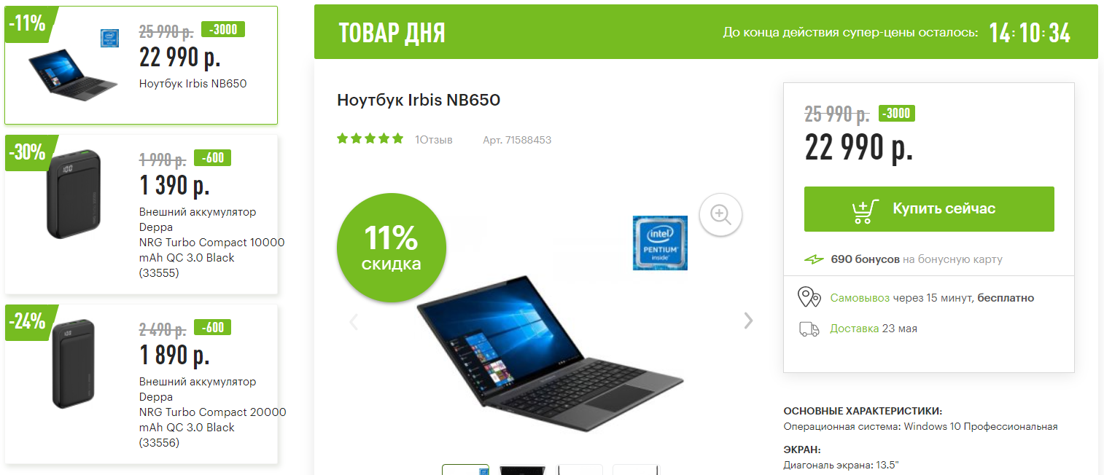This screenshot has height=475, width=1104.
Task: Open the 1 Отзыв reviews link
Action: pyautogui.click(x=434, y=139)
